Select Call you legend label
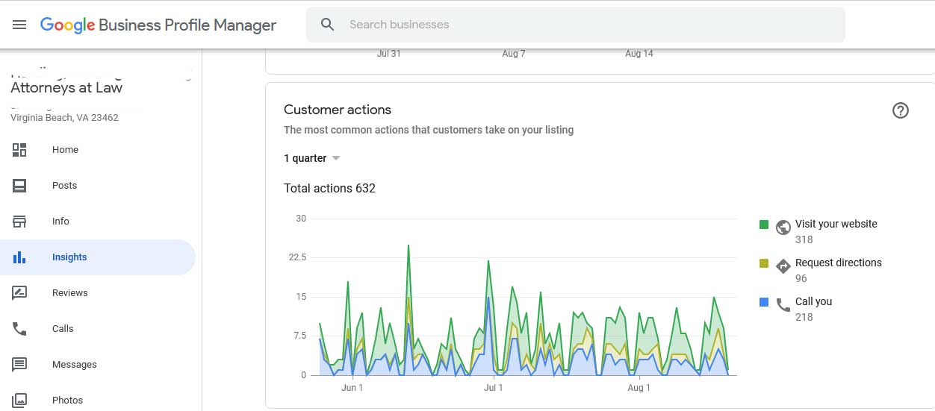The width and height of the screenshot is (935, 411). [x=813, y=301]
